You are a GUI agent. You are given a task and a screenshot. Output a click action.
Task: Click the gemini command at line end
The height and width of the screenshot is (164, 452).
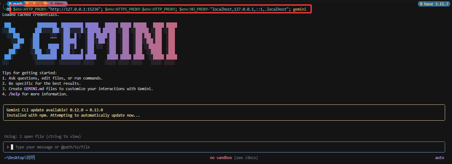coord(300,9)
